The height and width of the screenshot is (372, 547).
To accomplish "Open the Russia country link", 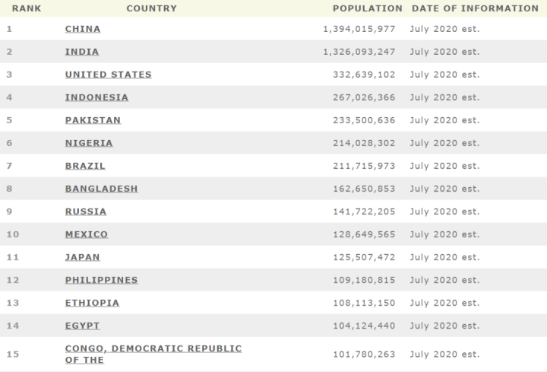I will pyautogui.click(x=86, y=211).
